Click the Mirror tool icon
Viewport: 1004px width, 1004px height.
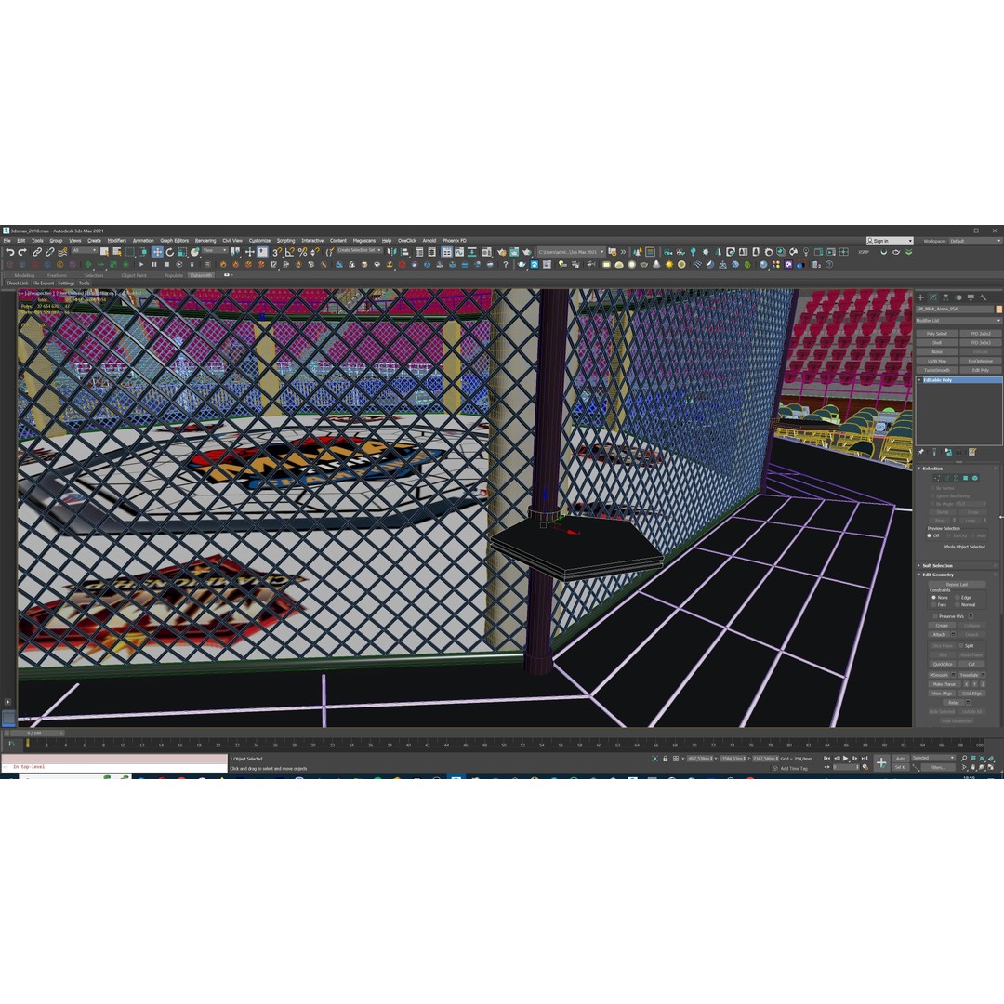click(392, 252)
